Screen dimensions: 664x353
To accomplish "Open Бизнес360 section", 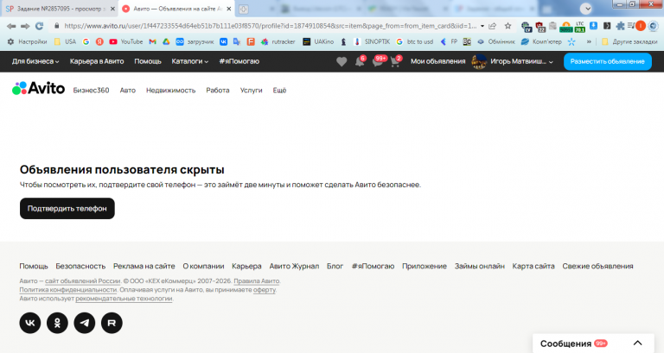I will [x=91, y=91].
